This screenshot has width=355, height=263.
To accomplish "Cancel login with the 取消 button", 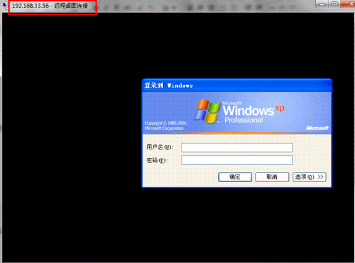I will coord(272,177).
